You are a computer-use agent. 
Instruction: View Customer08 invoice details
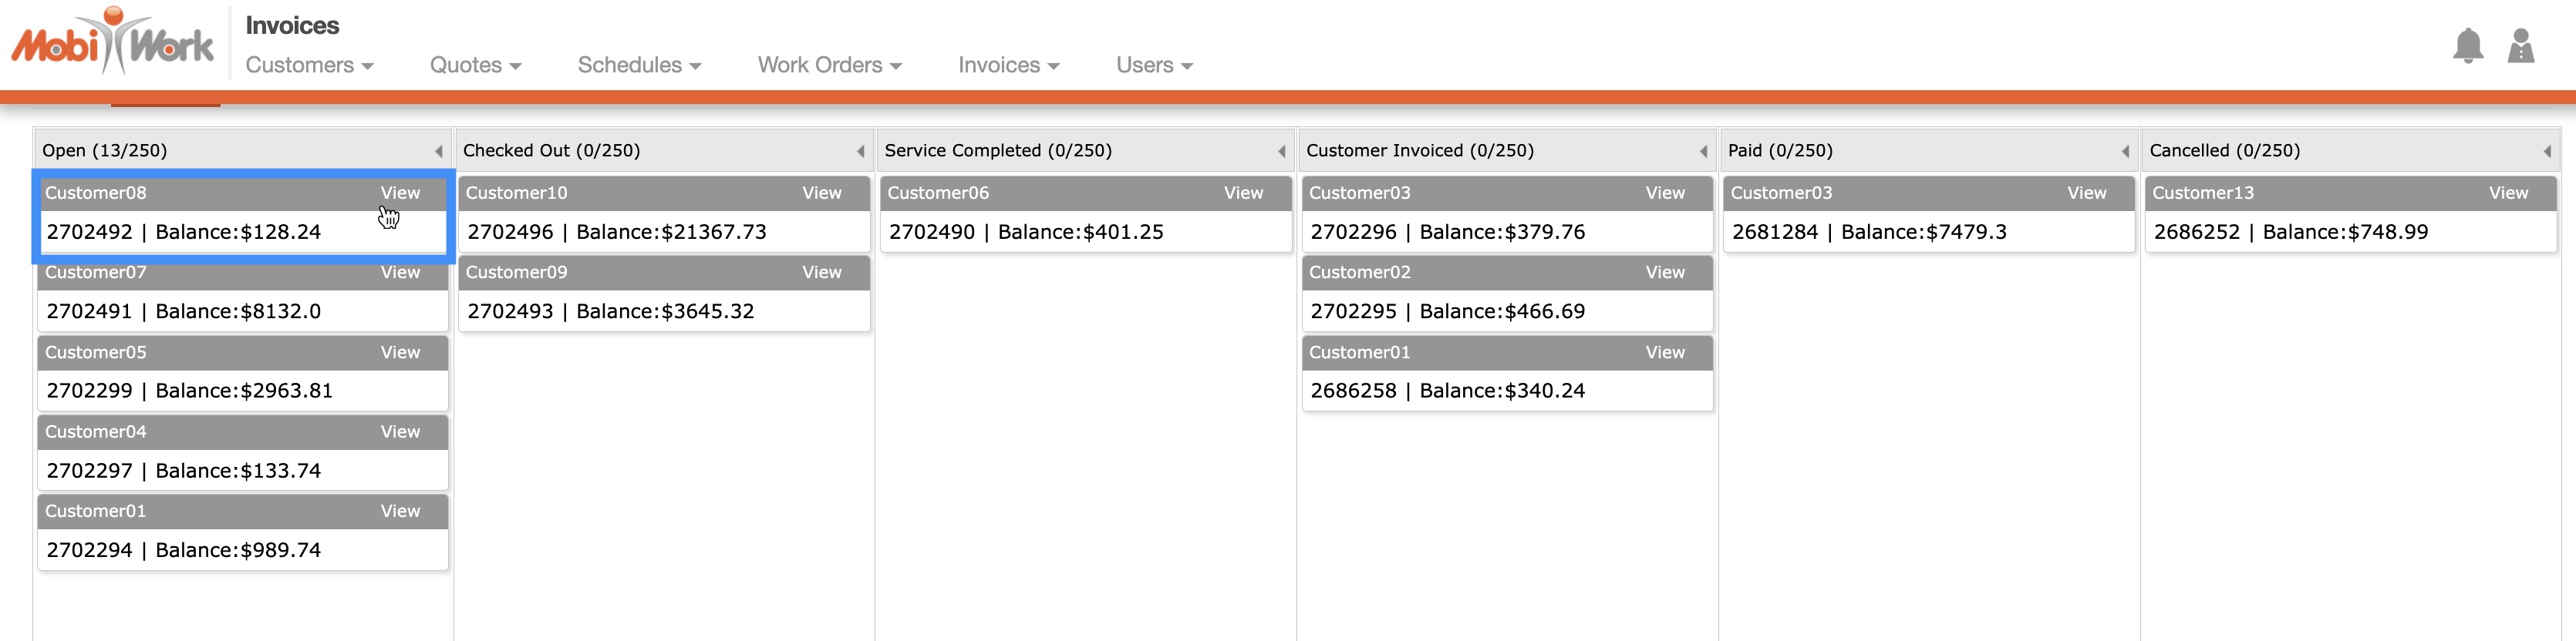pyautogui.click(x=400, y=193)
